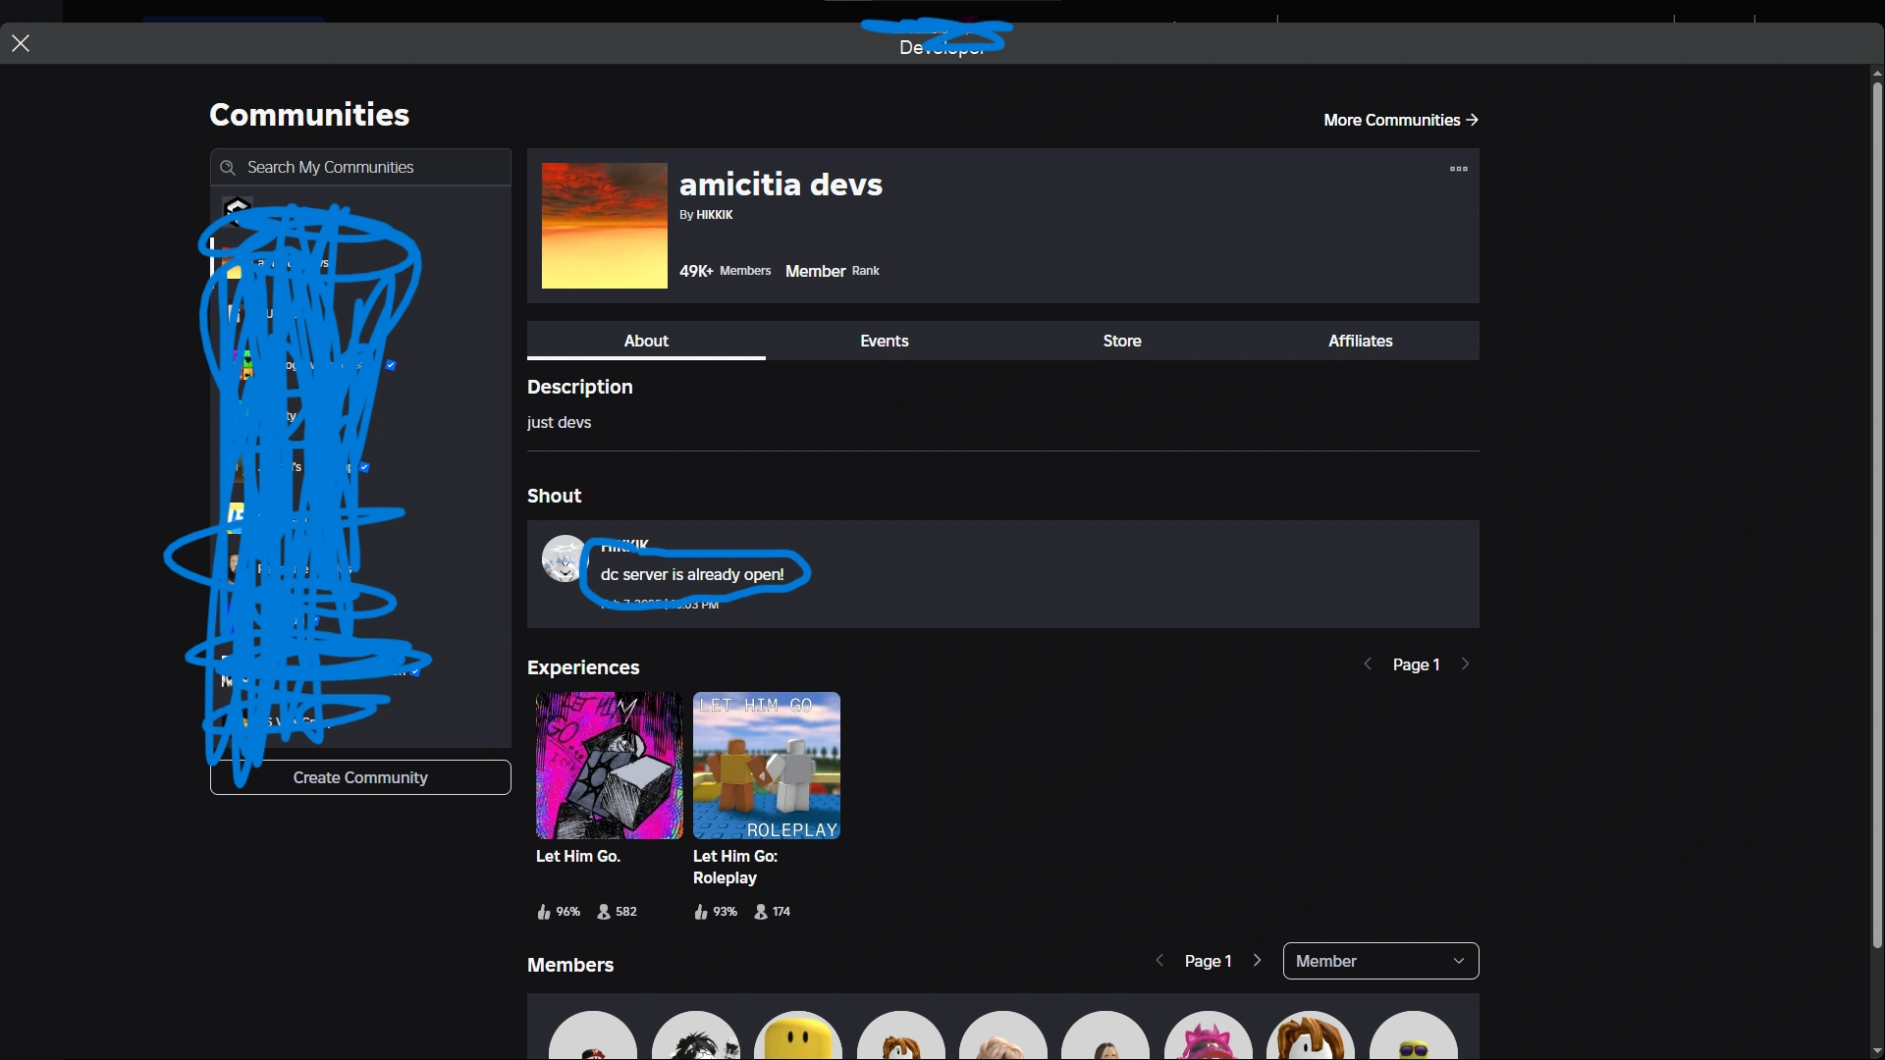Screen dimensions: 1885x1060
Task: Open the More Communities link
Action: click(x=1400, y=120)
